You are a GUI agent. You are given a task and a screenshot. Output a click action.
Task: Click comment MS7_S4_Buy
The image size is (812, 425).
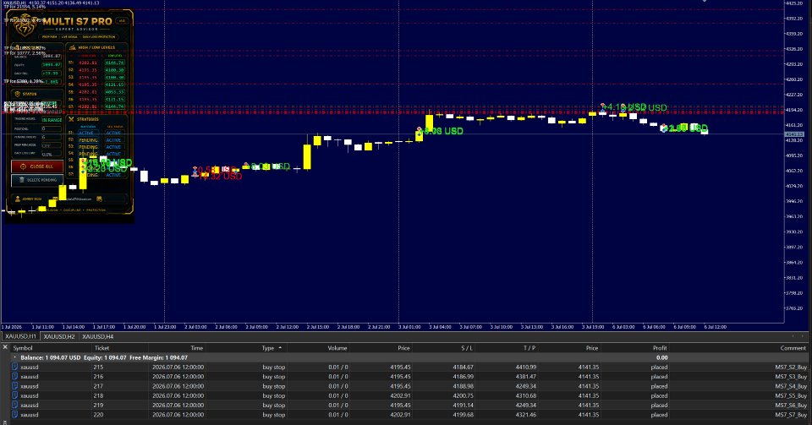(791, 386)
